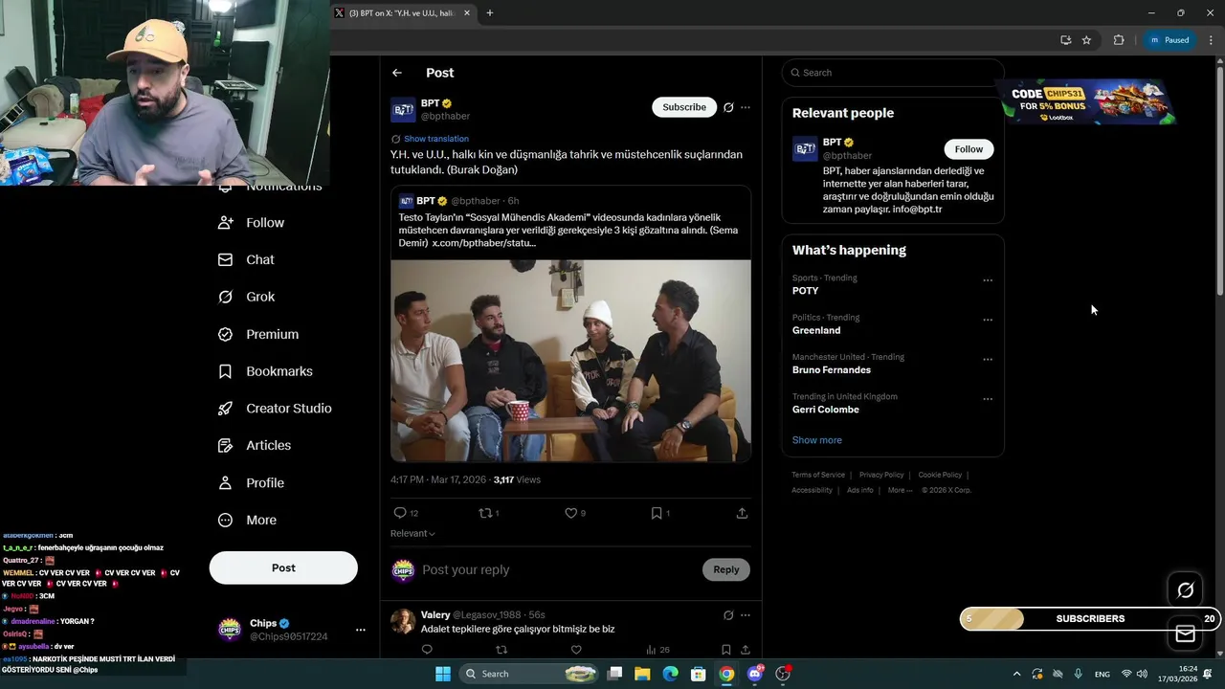Show hidden system tray icons

(x=1016, y=674)
